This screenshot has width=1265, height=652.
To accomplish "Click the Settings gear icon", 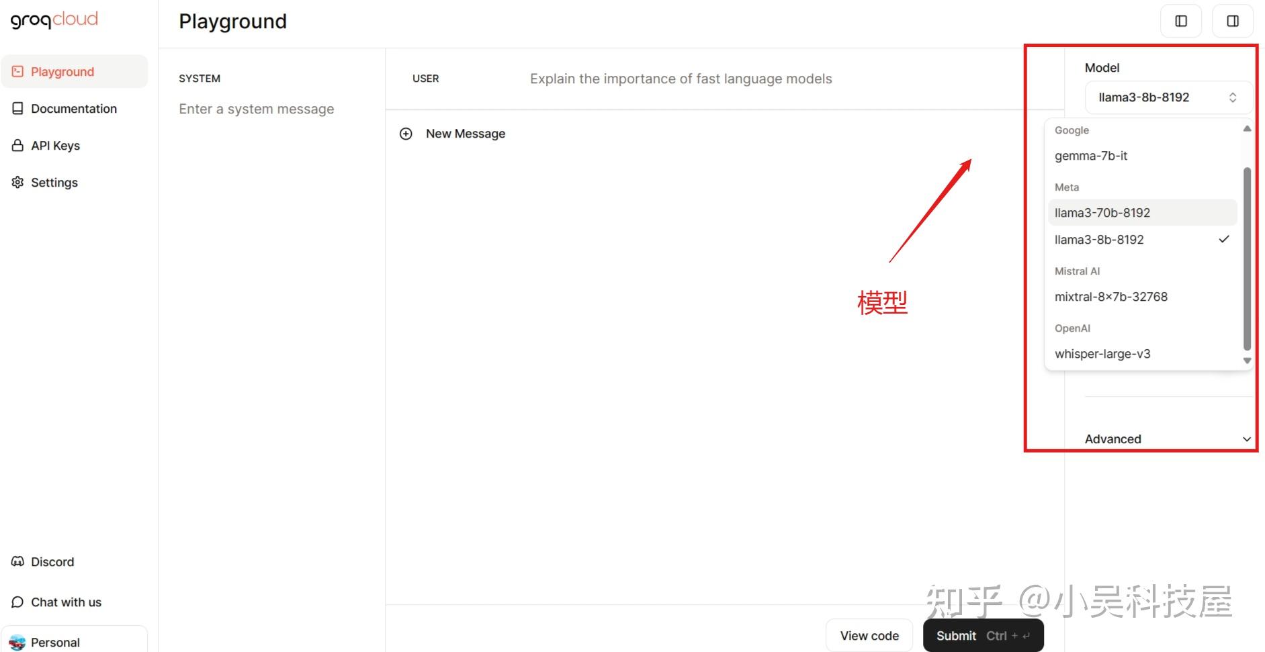I will click(x=17, y=183).
